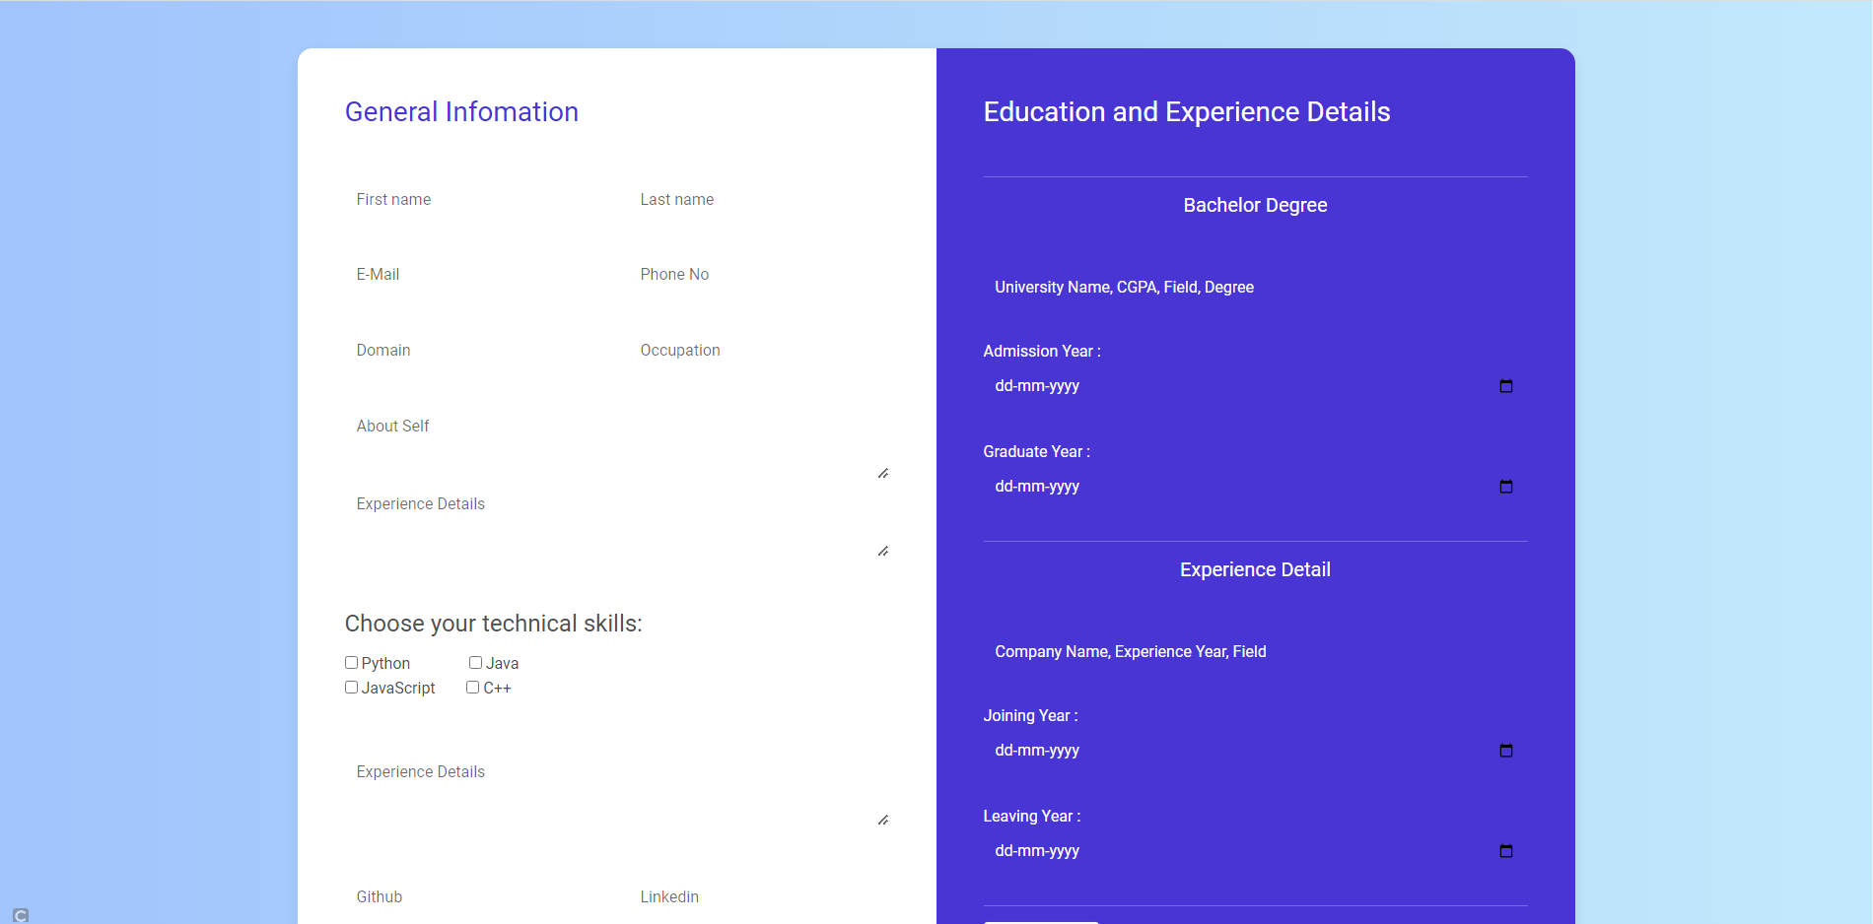Image resolution: width=1873 pixels, height=924 pixels.
Task: Click the 'Bachelor Degree' section title
Action: point(1255,206)
